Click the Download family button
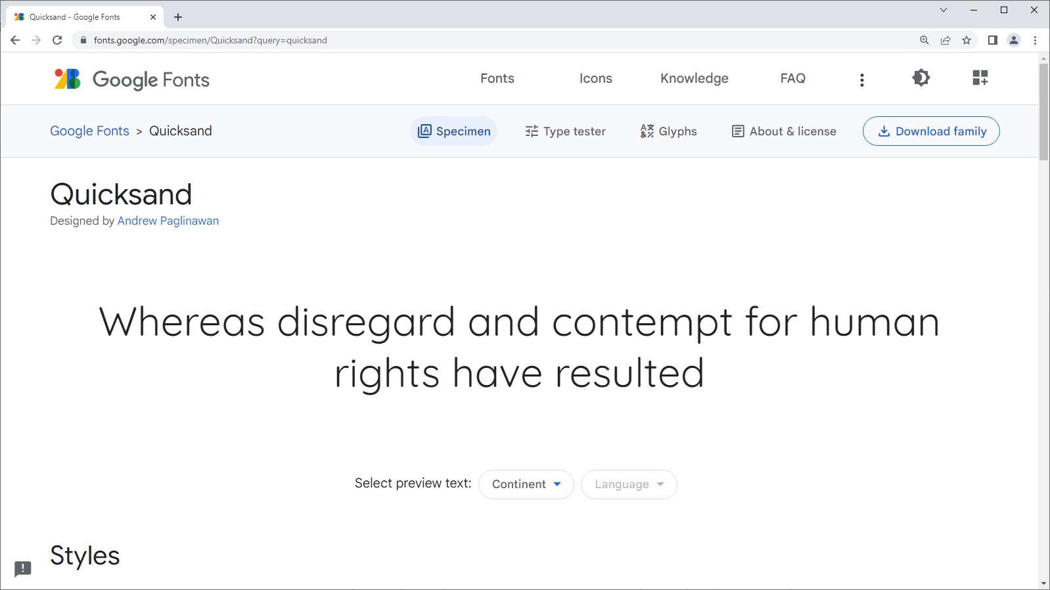Image resolution: width=1050 pixels, height=590 pixels. click(931, 131)
